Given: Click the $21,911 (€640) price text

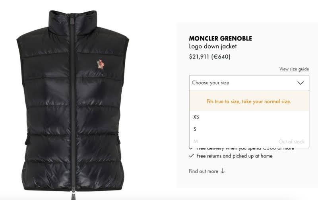Looking at the screenshot, I should point(209,56).
